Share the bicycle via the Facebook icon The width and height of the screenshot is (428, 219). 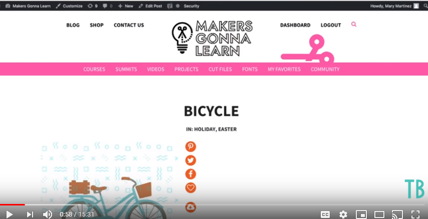190,174
